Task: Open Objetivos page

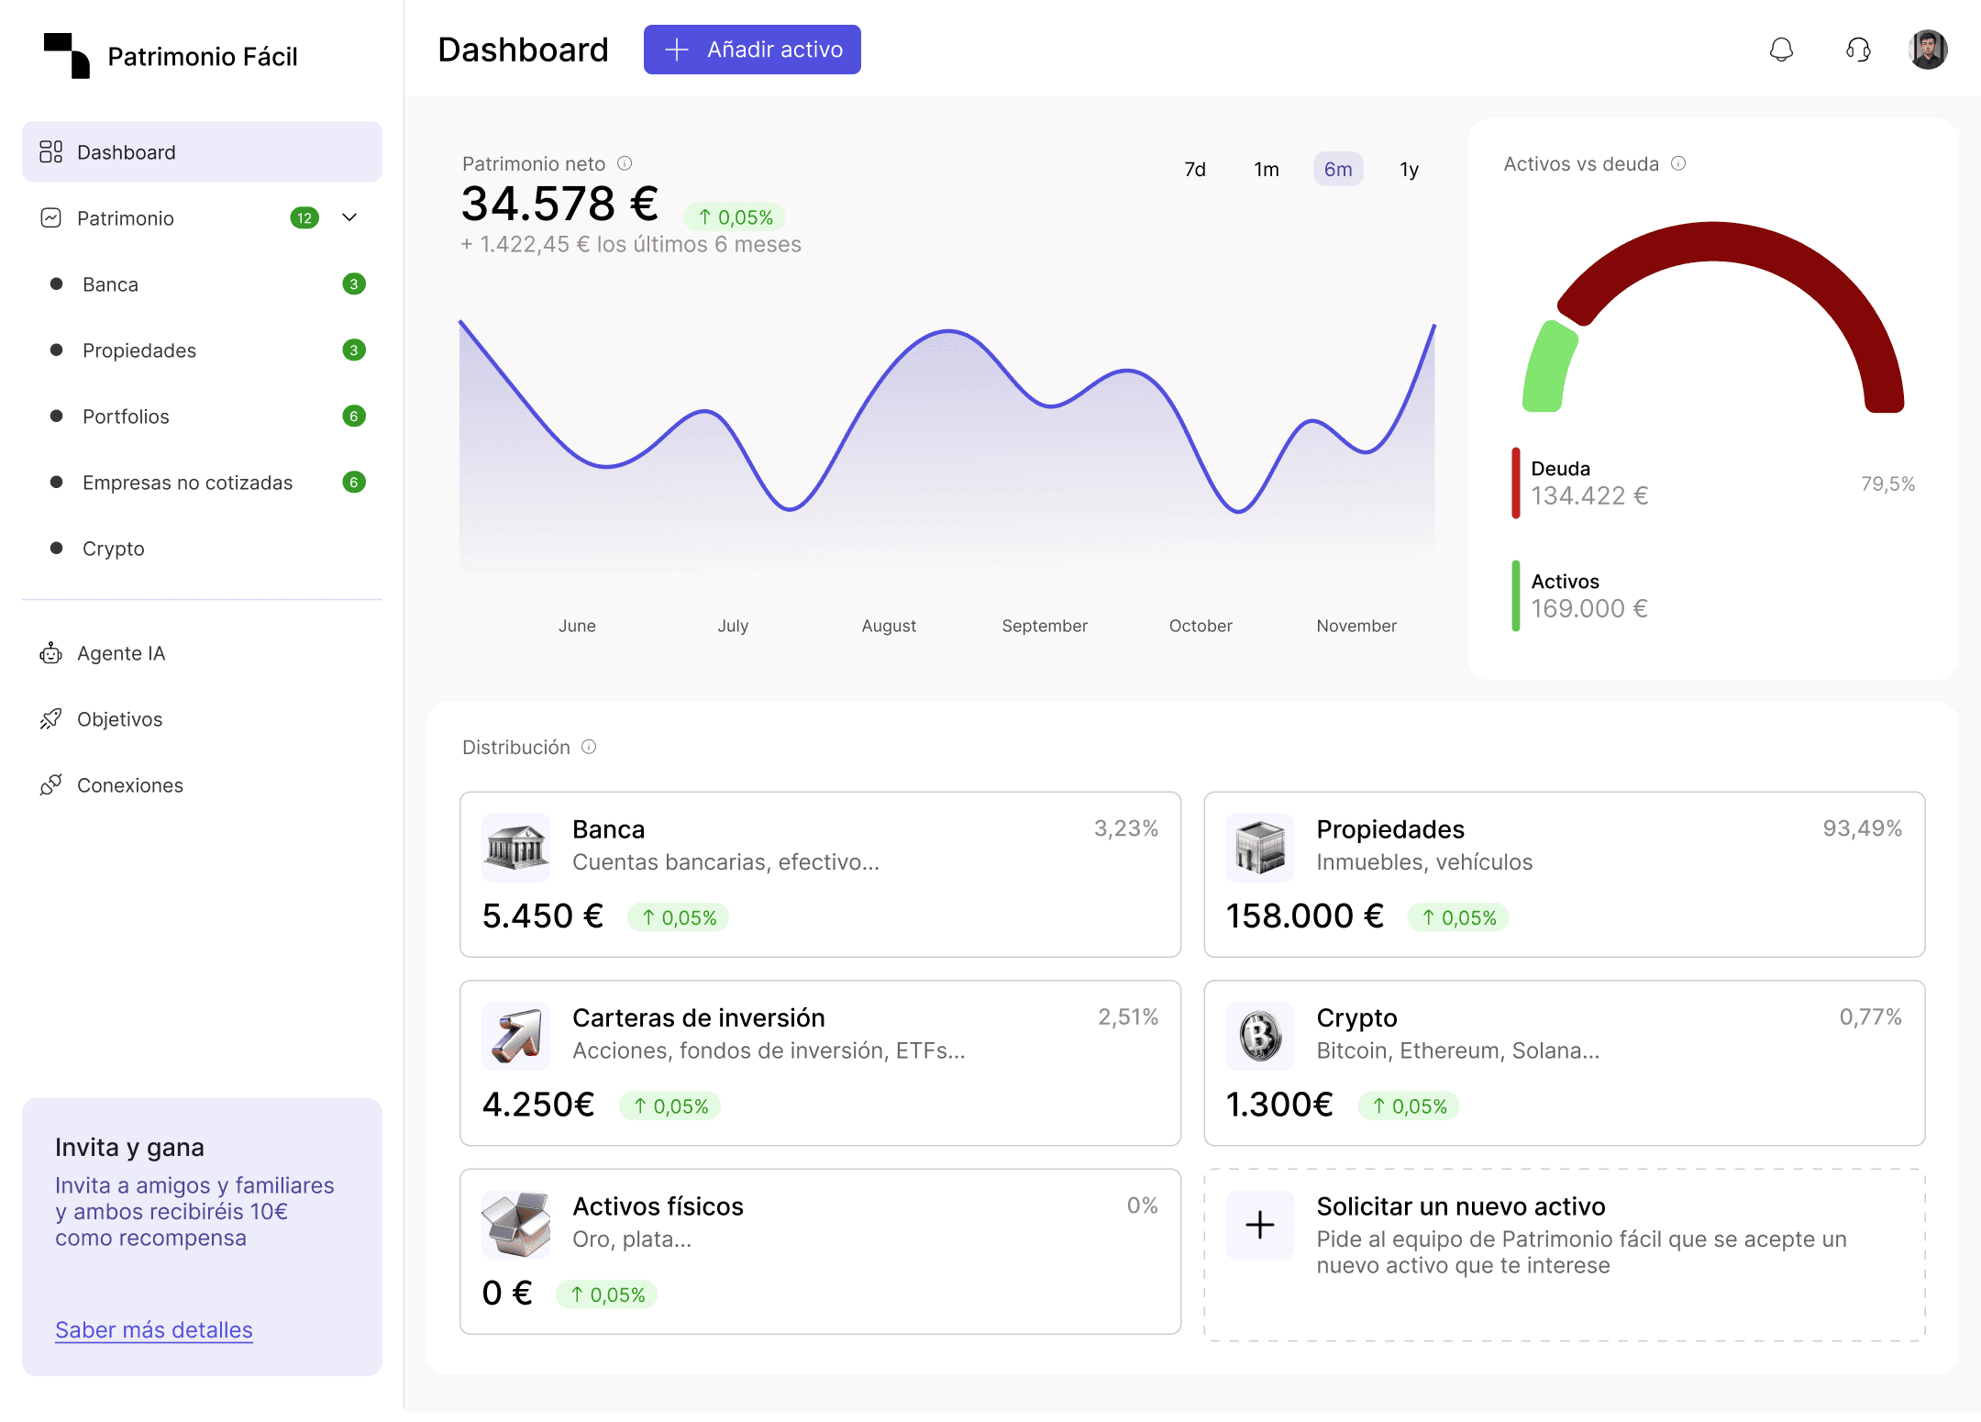Action: (202, 719)
